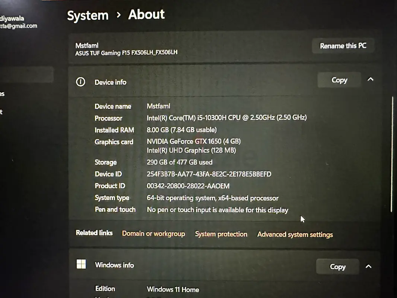Open Domain or workgroup link
The width and height of the screenshot is (397, 298).
153,234
